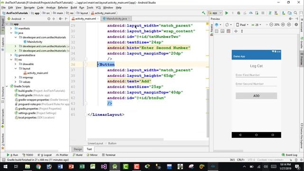Image resolution: width=304 pixels, height=171 pixels.
Task: Expand the generatedJava folder
Action: pos(11,55)
